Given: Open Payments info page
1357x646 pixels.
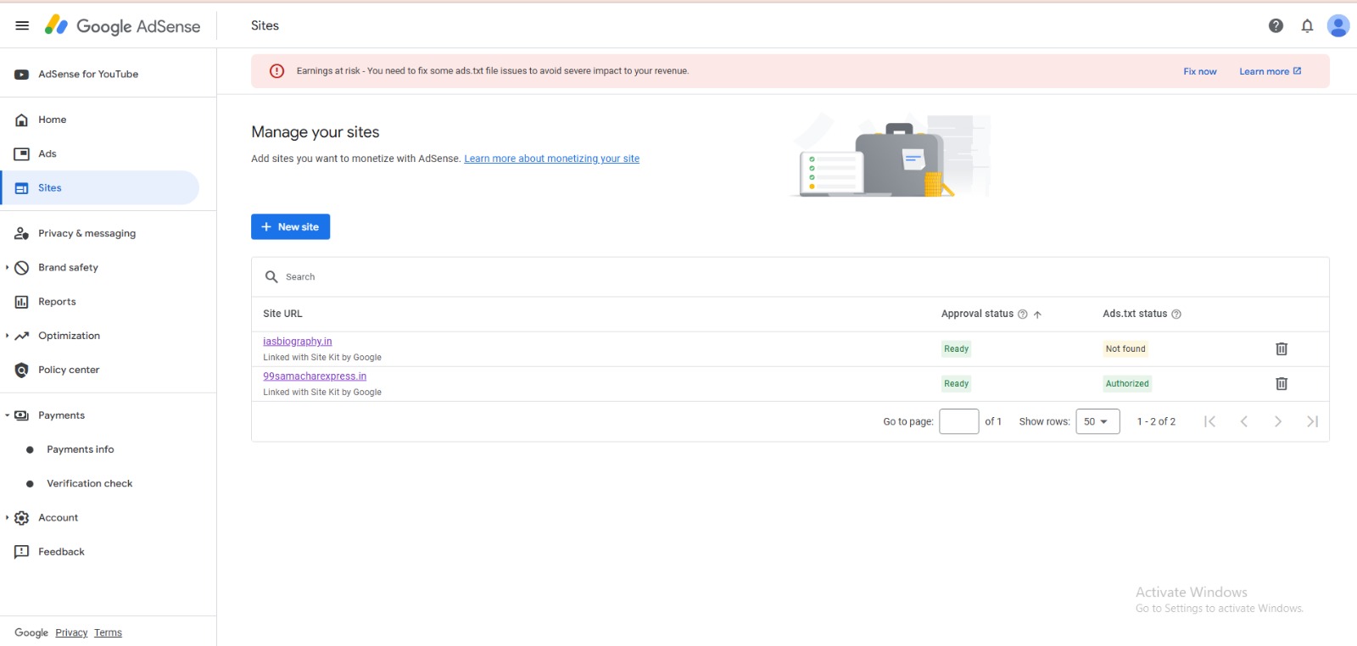Looking at the screenshot, I should coord(80,449).
